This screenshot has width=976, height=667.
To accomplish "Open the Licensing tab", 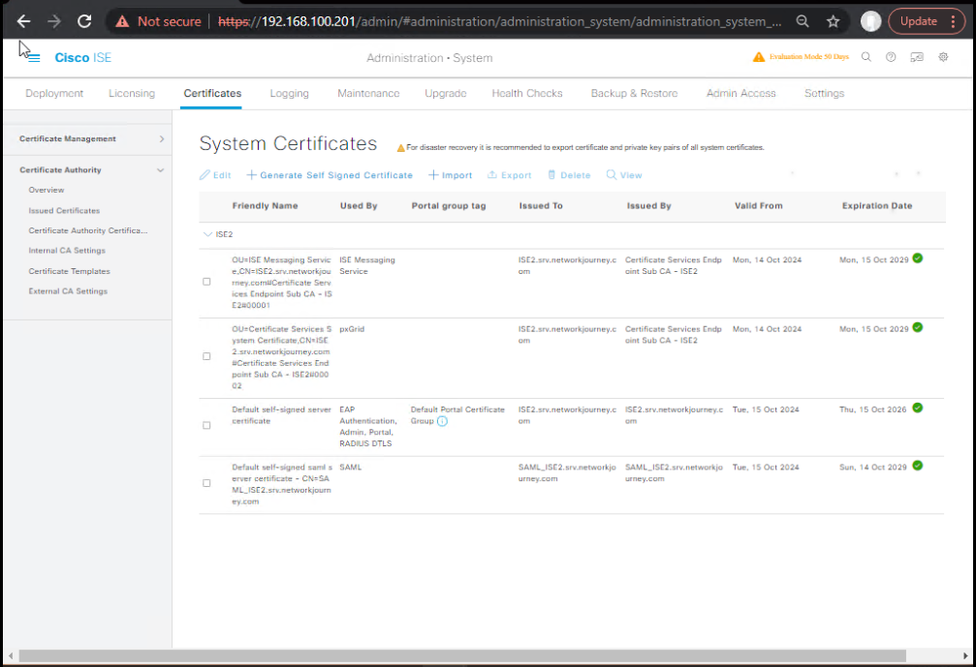I will [x=132, y=93].
